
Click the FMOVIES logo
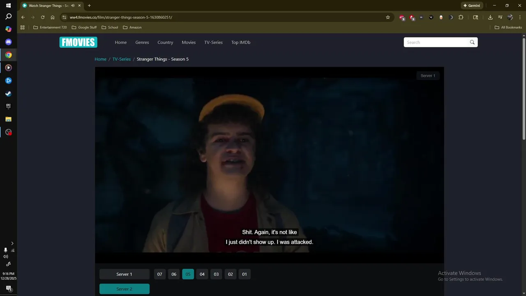pos(78,42)
